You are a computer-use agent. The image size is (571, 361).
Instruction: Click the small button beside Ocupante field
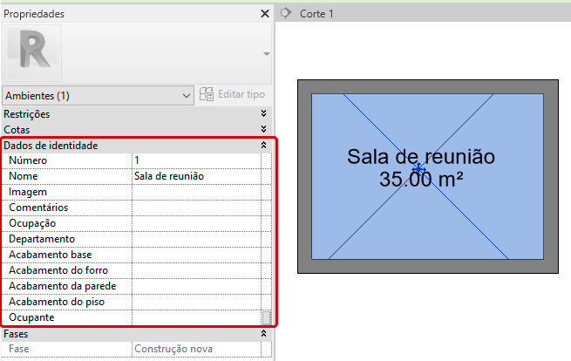(x=267, y=317)
